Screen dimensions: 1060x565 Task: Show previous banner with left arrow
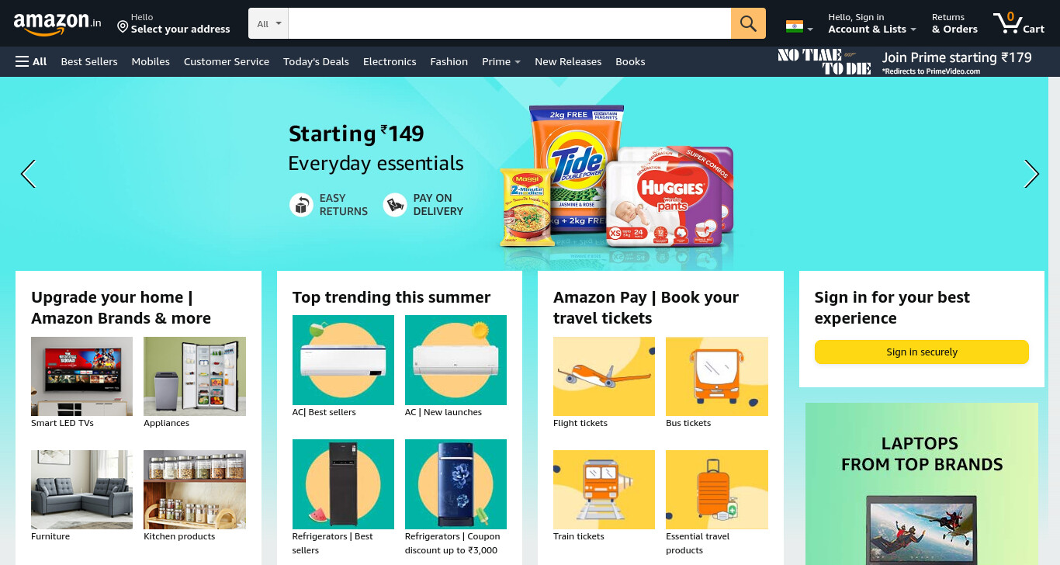(x=28, y=174)
